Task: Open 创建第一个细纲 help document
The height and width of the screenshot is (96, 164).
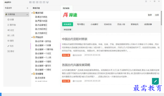Action: click(43, 62)
